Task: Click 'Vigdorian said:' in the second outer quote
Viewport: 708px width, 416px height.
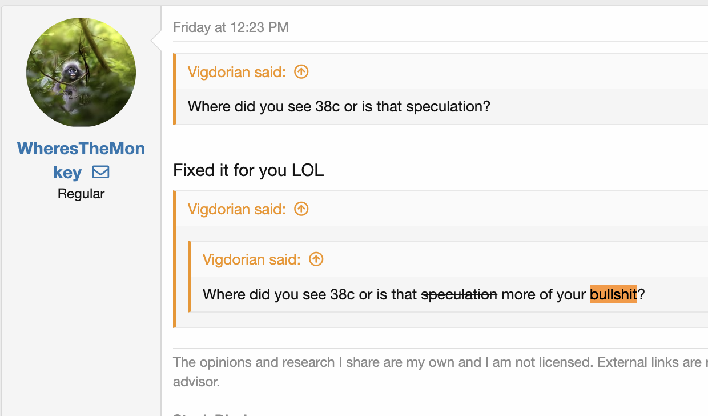Action: point(236,210)
